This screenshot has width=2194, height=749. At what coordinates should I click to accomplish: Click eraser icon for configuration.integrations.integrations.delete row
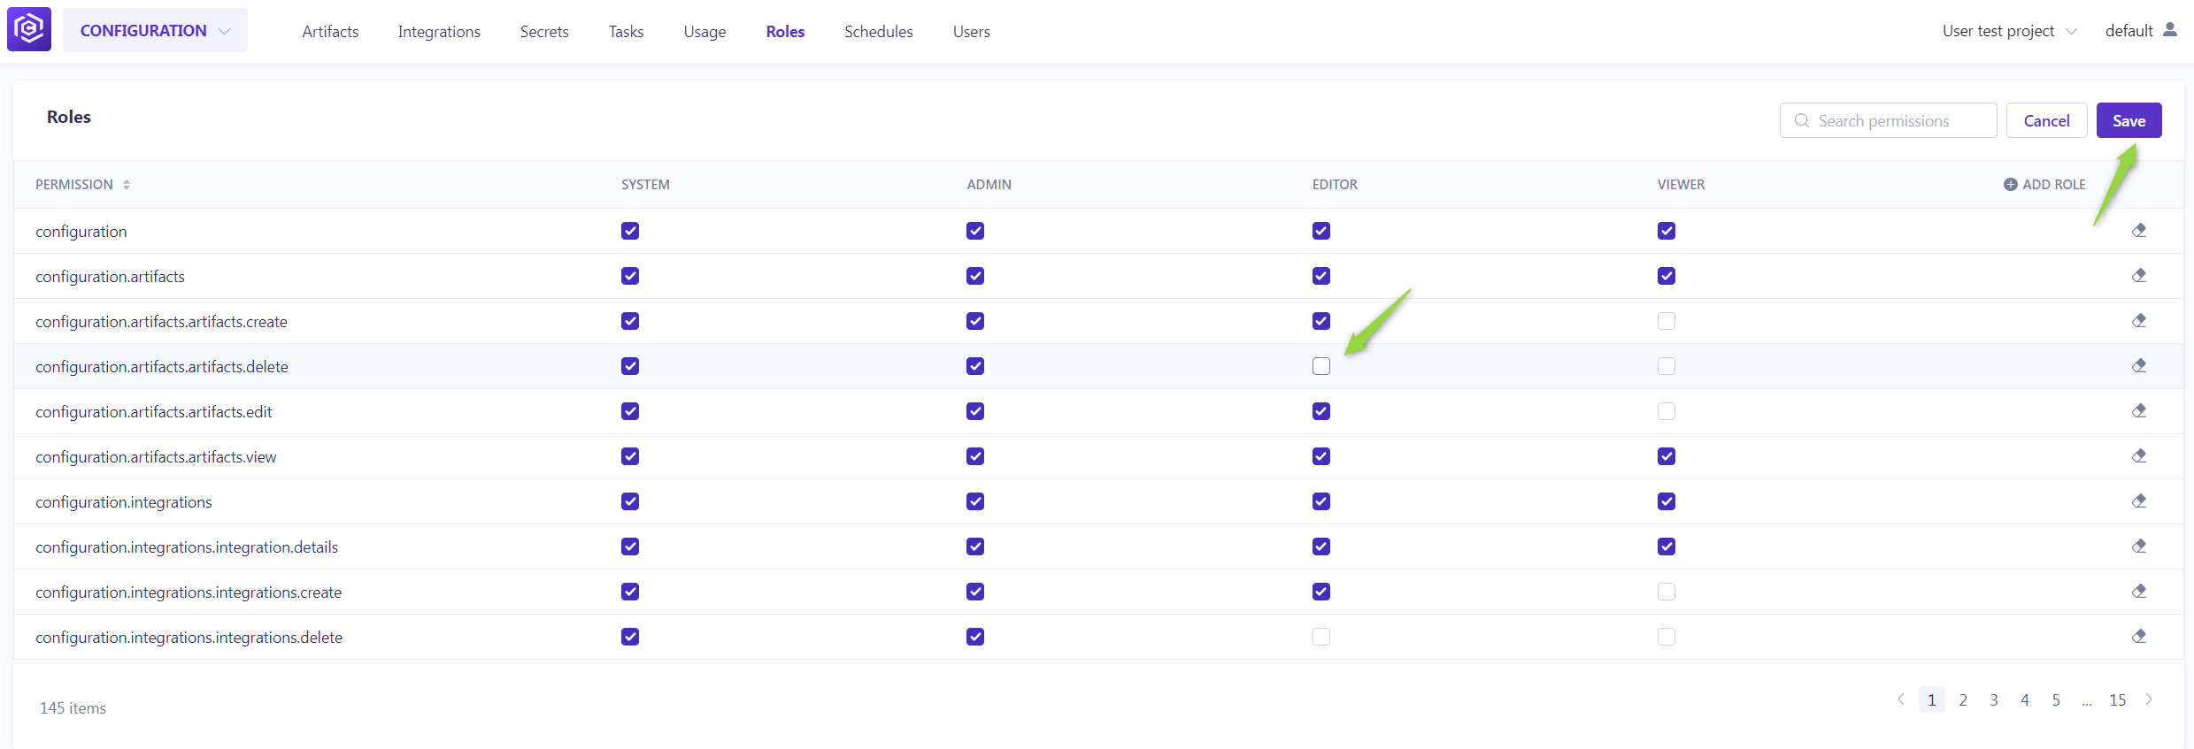tap(2138, 637)
